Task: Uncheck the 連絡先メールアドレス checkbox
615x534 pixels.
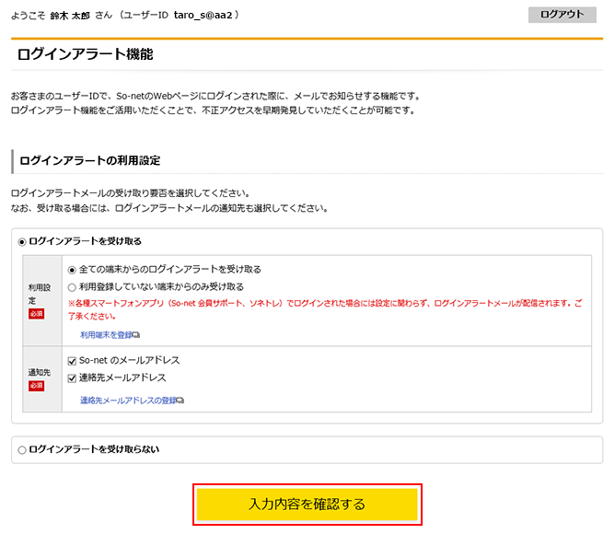Action: [x=72, y=377]
